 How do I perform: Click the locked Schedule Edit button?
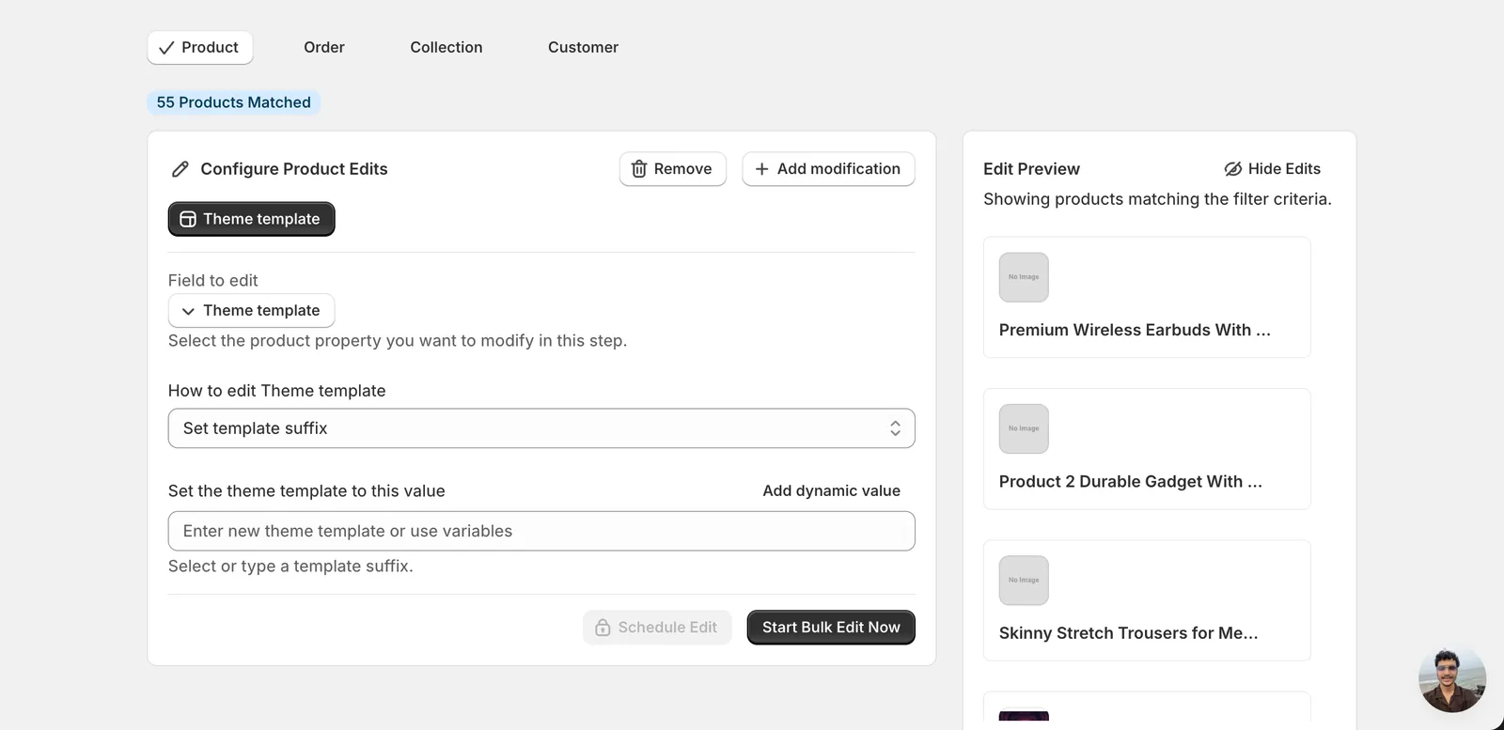pyautogui.click(x=657, y=628)
